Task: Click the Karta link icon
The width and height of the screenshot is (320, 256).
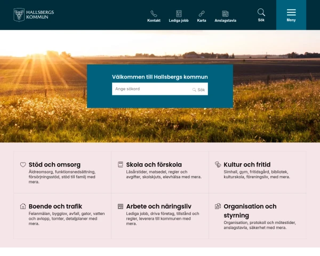Action: click(202, 14)
